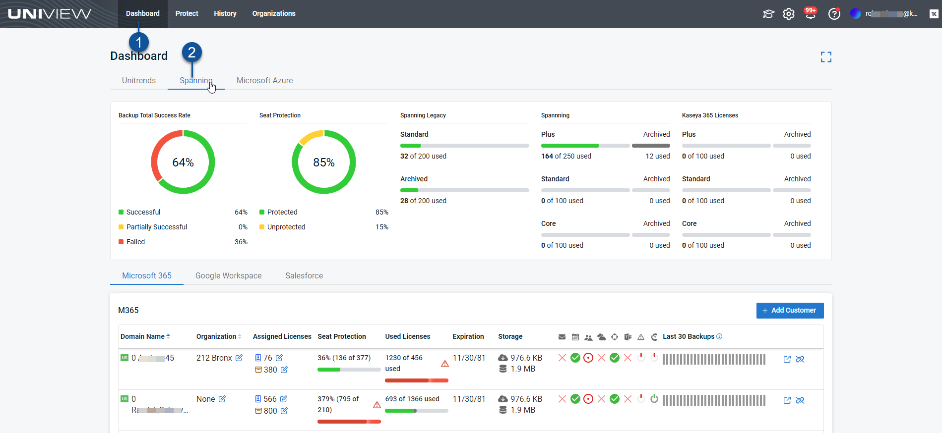Open the settings gear icon
Image resolution: width=942 pixels, height=433 pixels.
789,14
